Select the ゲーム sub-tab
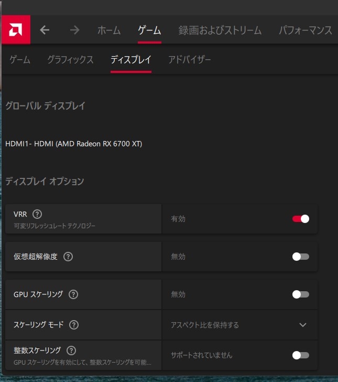This screenshot has height=382, width=338. pos(20,60)
